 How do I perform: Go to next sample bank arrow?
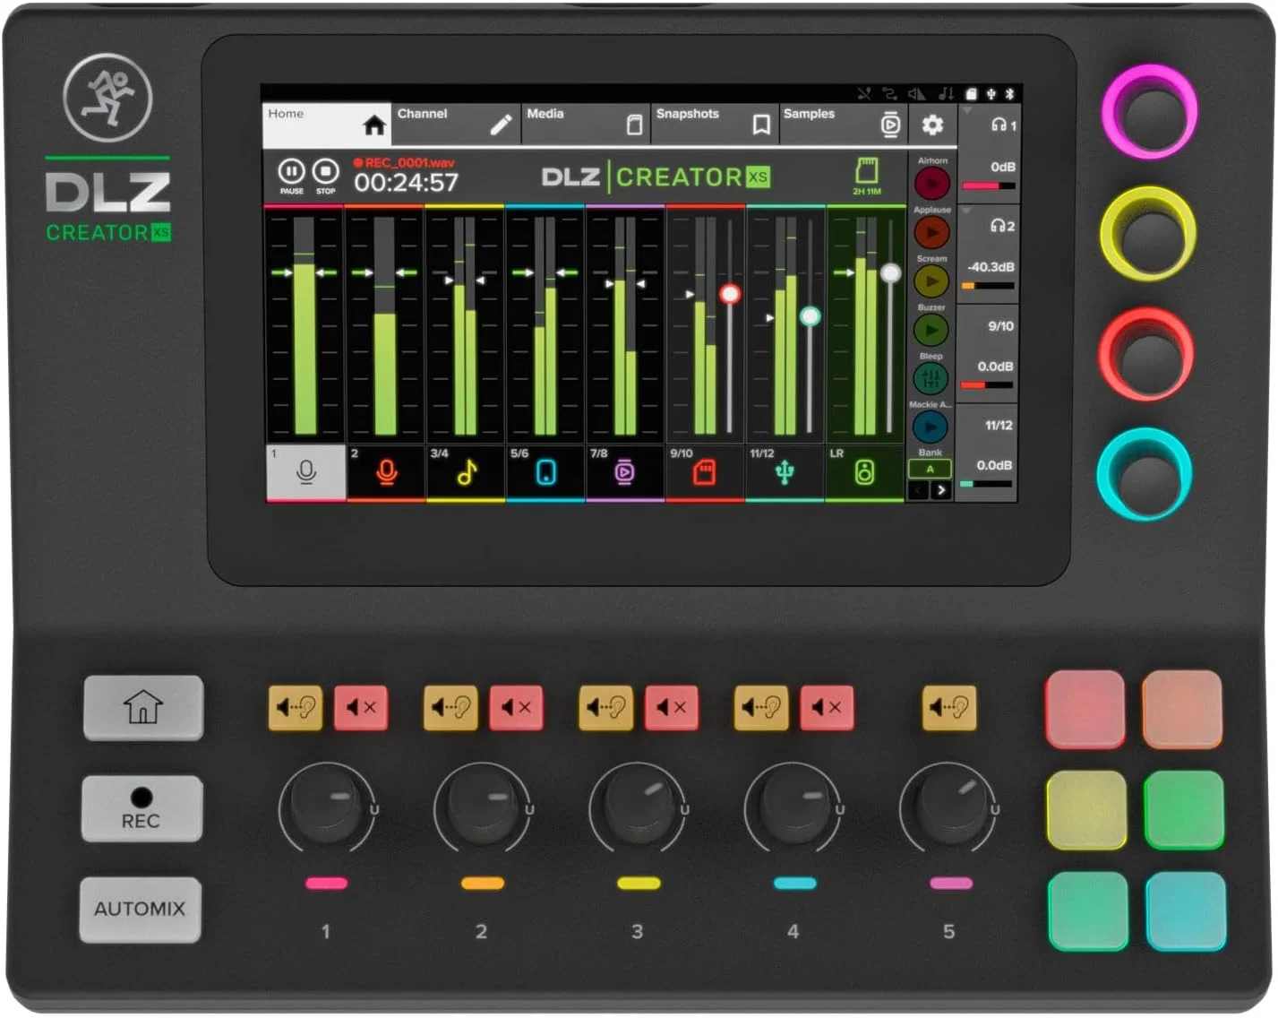[940, 490]
